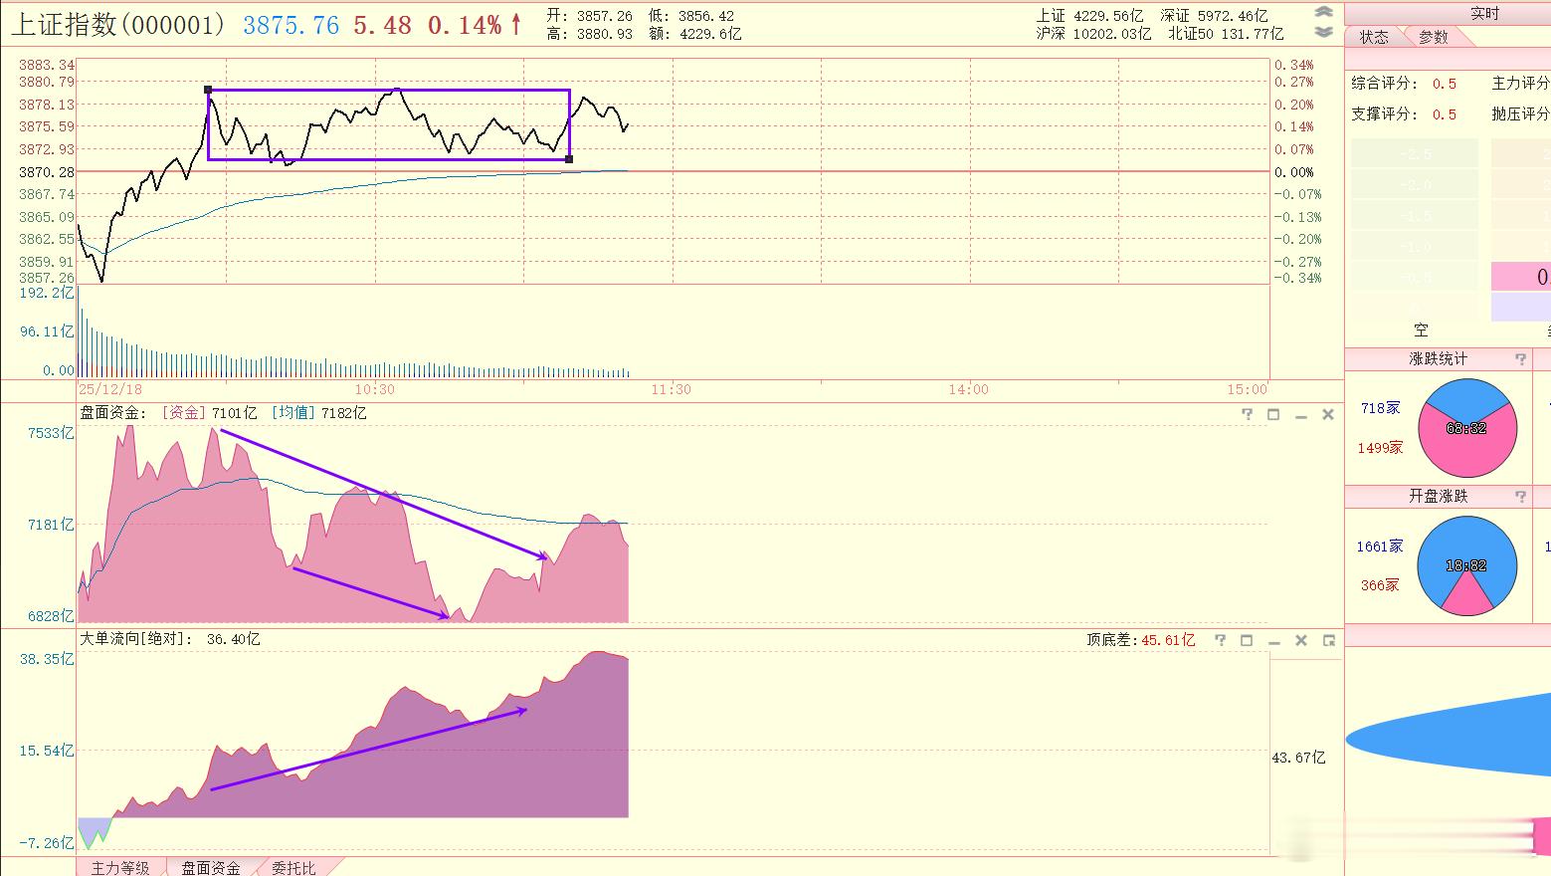Click the 10:30 time axis label
The image size is (1551, 876).
tap(374, 389)
